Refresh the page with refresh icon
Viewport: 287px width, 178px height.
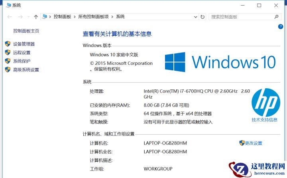click(x=202, y=17)
